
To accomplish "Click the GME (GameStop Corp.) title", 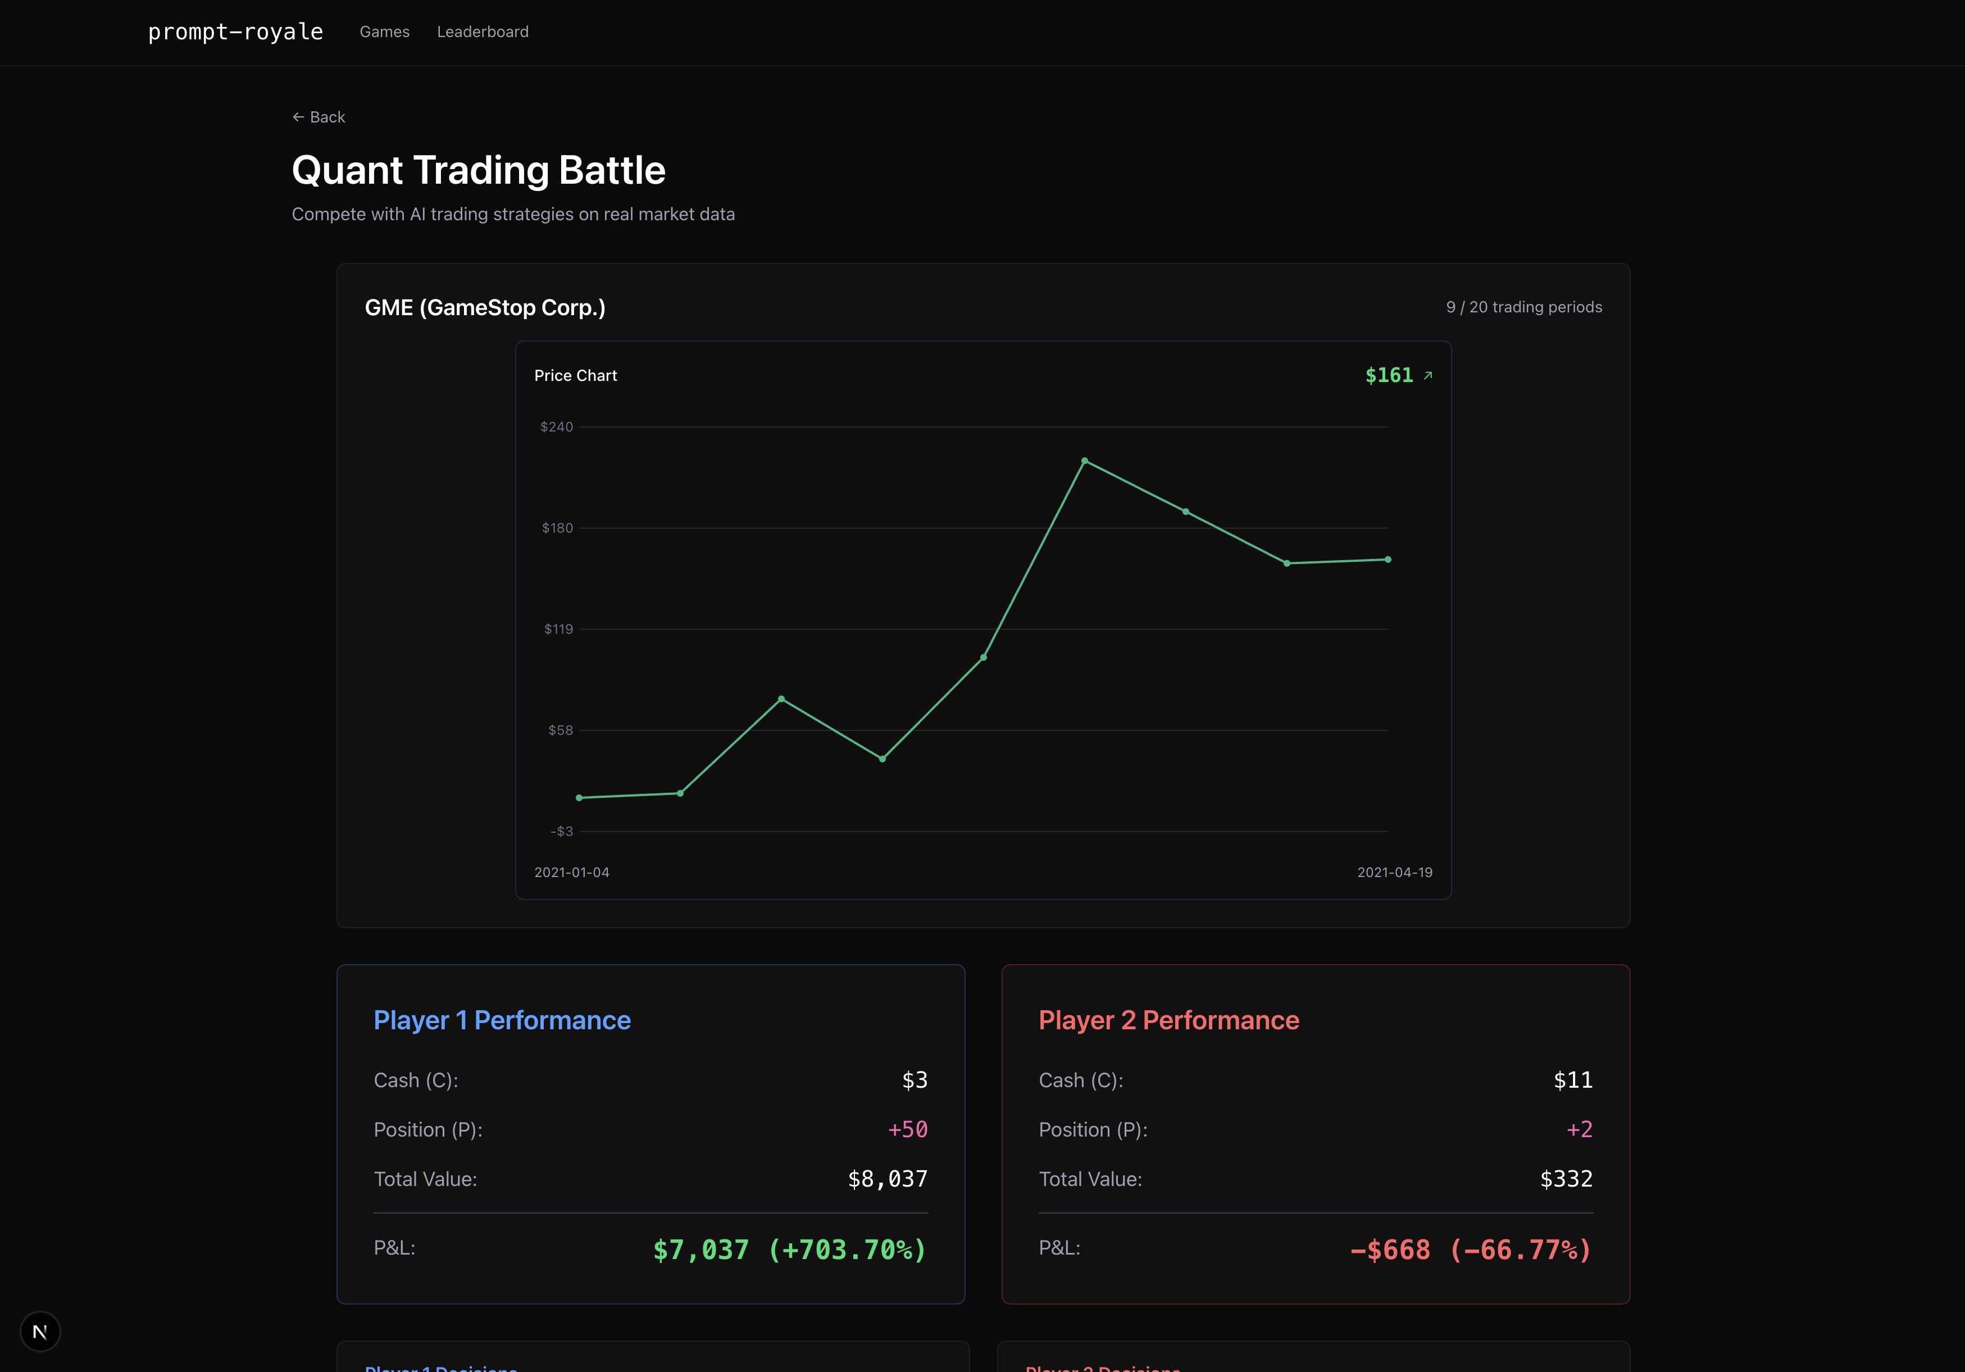I will (484, 307).
